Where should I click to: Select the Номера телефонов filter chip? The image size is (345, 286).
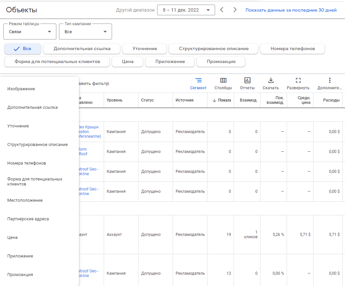click(x=292, y=49)
